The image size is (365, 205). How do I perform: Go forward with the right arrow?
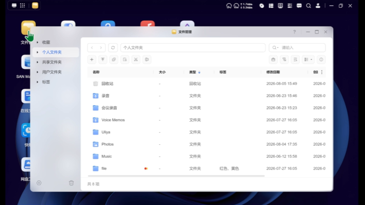pos(101,48)
